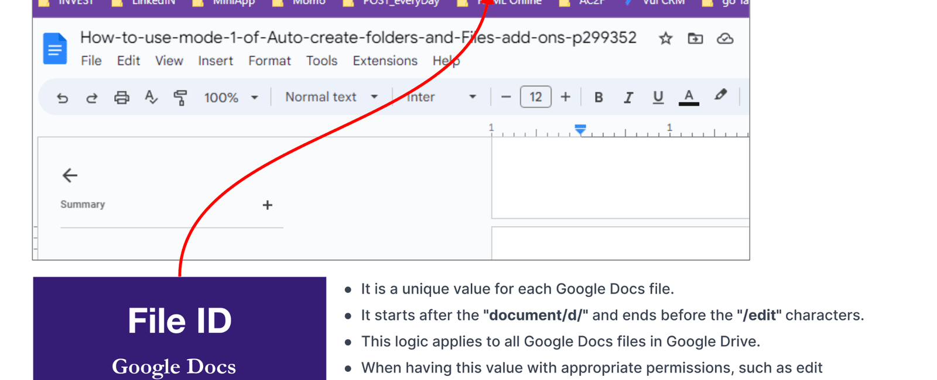The height and width of the screenshot is (380, 937).
Task: Open the Normal text style dropdown
Action: tap(331, 97)
